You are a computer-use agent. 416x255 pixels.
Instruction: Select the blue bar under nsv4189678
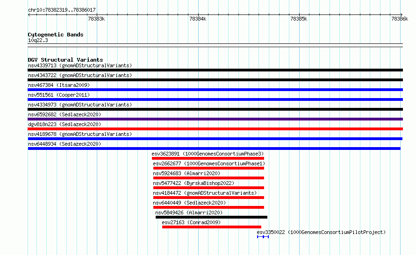[x=215, y=139]
